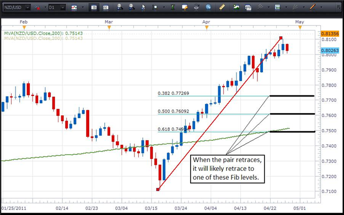Viewport: 344px width, 215px height.
Task: Select the orange pencil draw tool
Action: (313, 7)
